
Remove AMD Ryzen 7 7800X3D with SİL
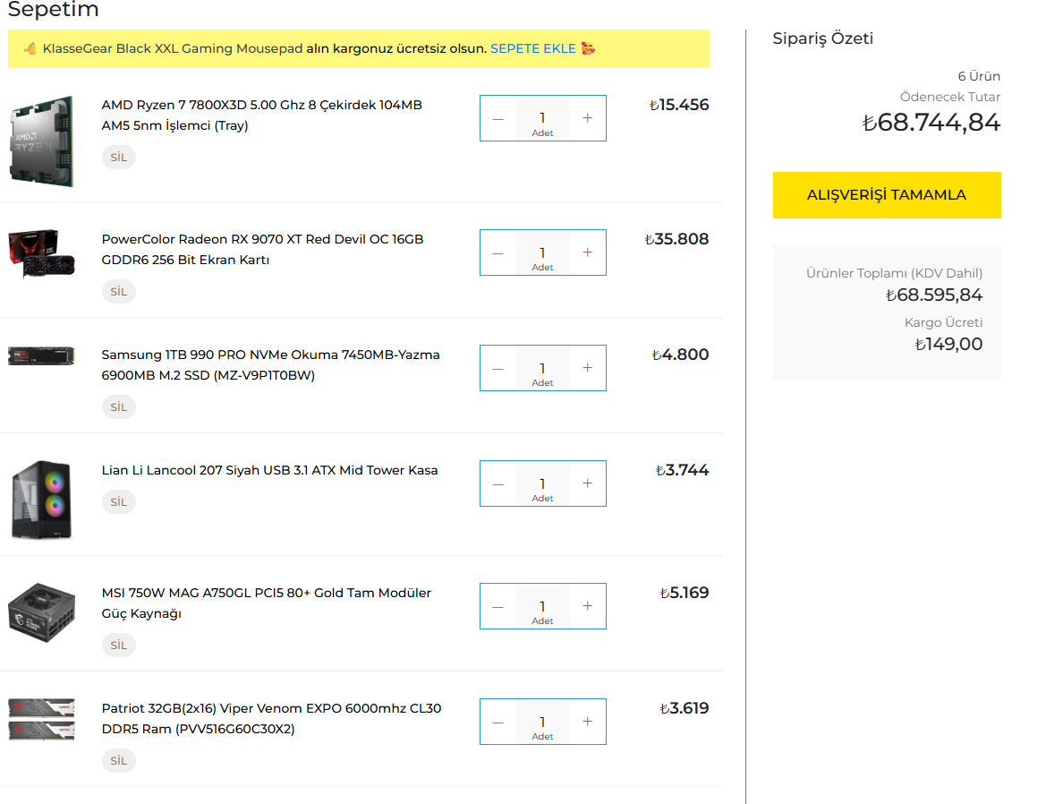119,158
